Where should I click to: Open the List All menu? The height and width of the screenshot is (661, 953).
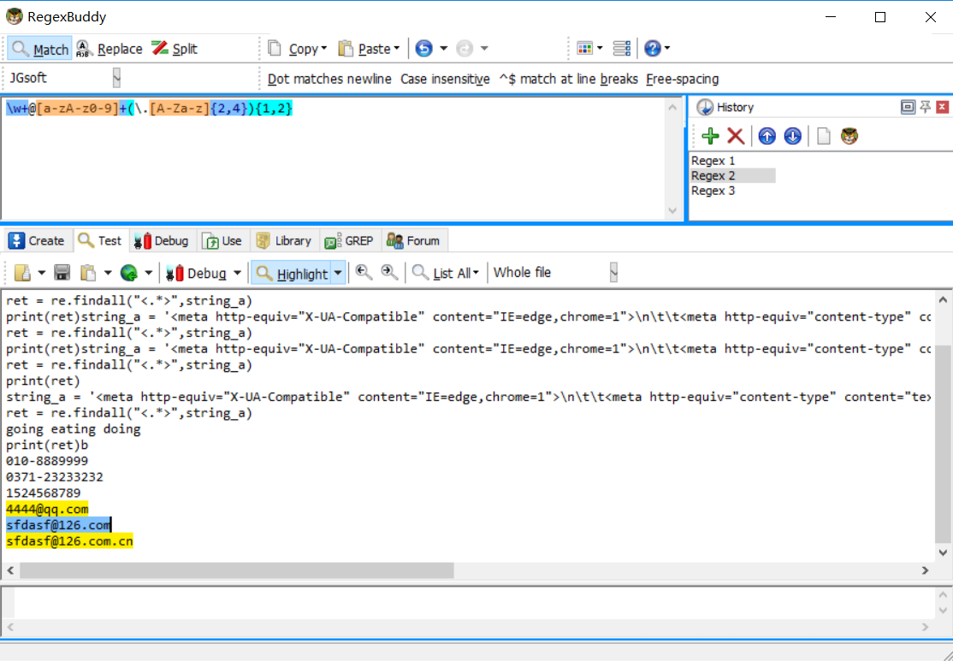[446, 274]
